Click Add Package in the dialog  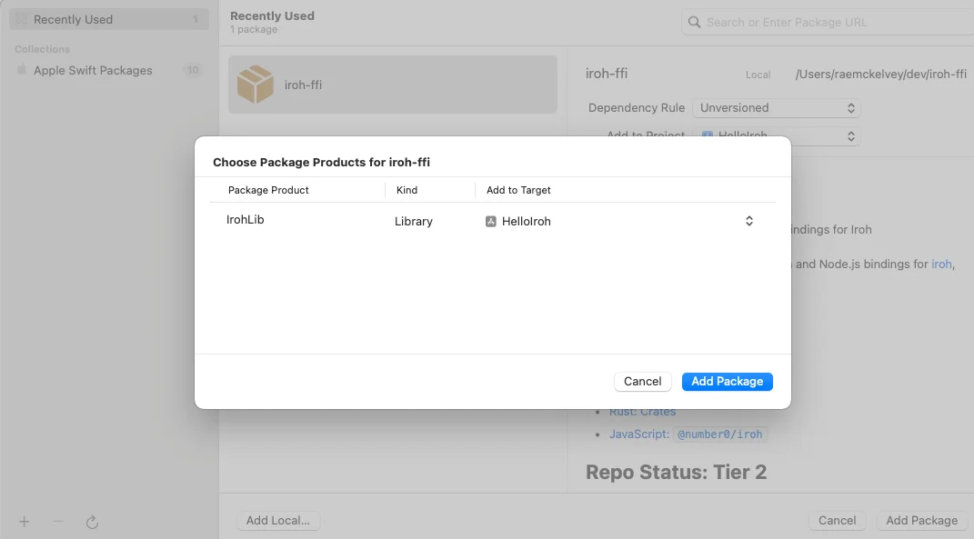728,381
